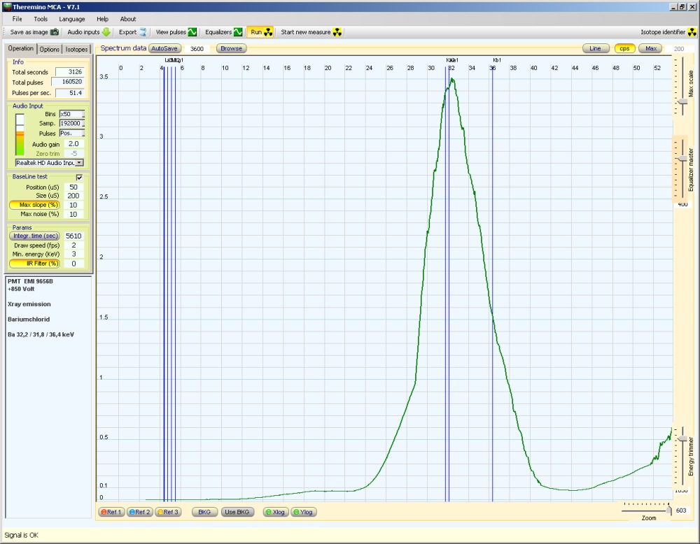Viewport: 700px width, 544px height.
Task: Toggle the Line display button
Action: pyautogui.click(x=595, y=48)
